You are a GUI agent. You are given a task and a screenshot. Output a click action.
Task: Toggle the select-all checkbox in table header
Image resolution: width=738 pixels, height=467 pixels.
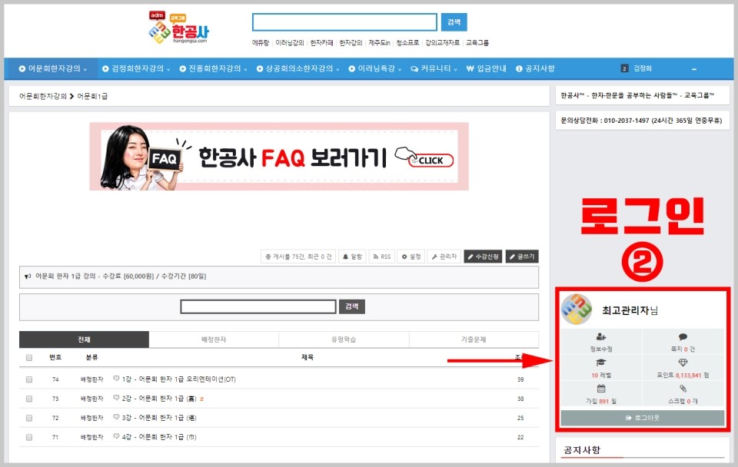[x=29, y=357]
